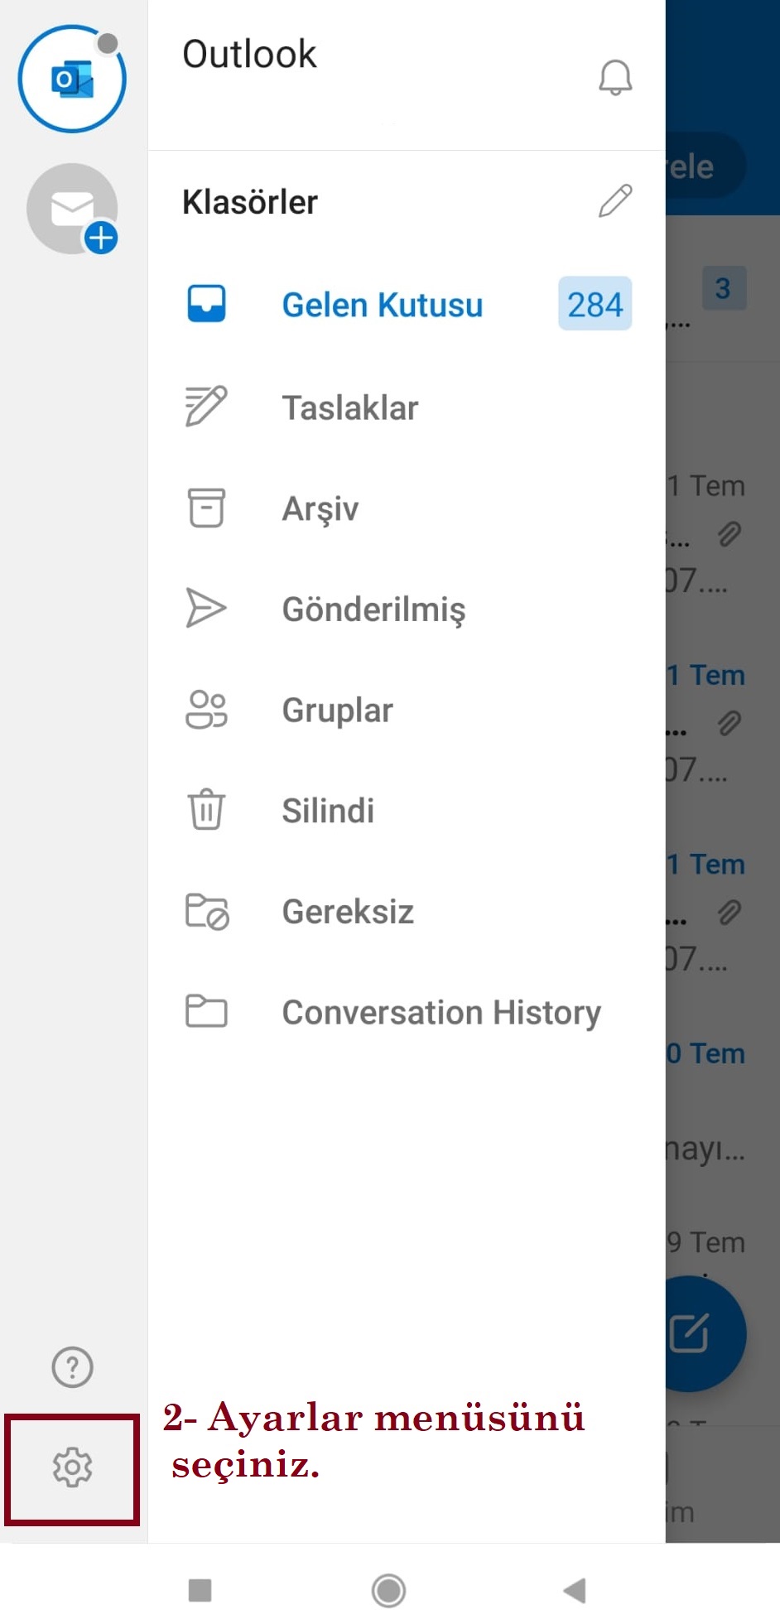The width and height of the screenshot is (780, 1619).
Task: Open the Gönderilmiş folder
Action: (x=407, y=609)
